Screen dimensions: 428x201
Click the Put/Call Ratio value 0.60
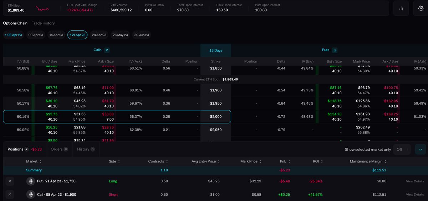pos(148,10)
